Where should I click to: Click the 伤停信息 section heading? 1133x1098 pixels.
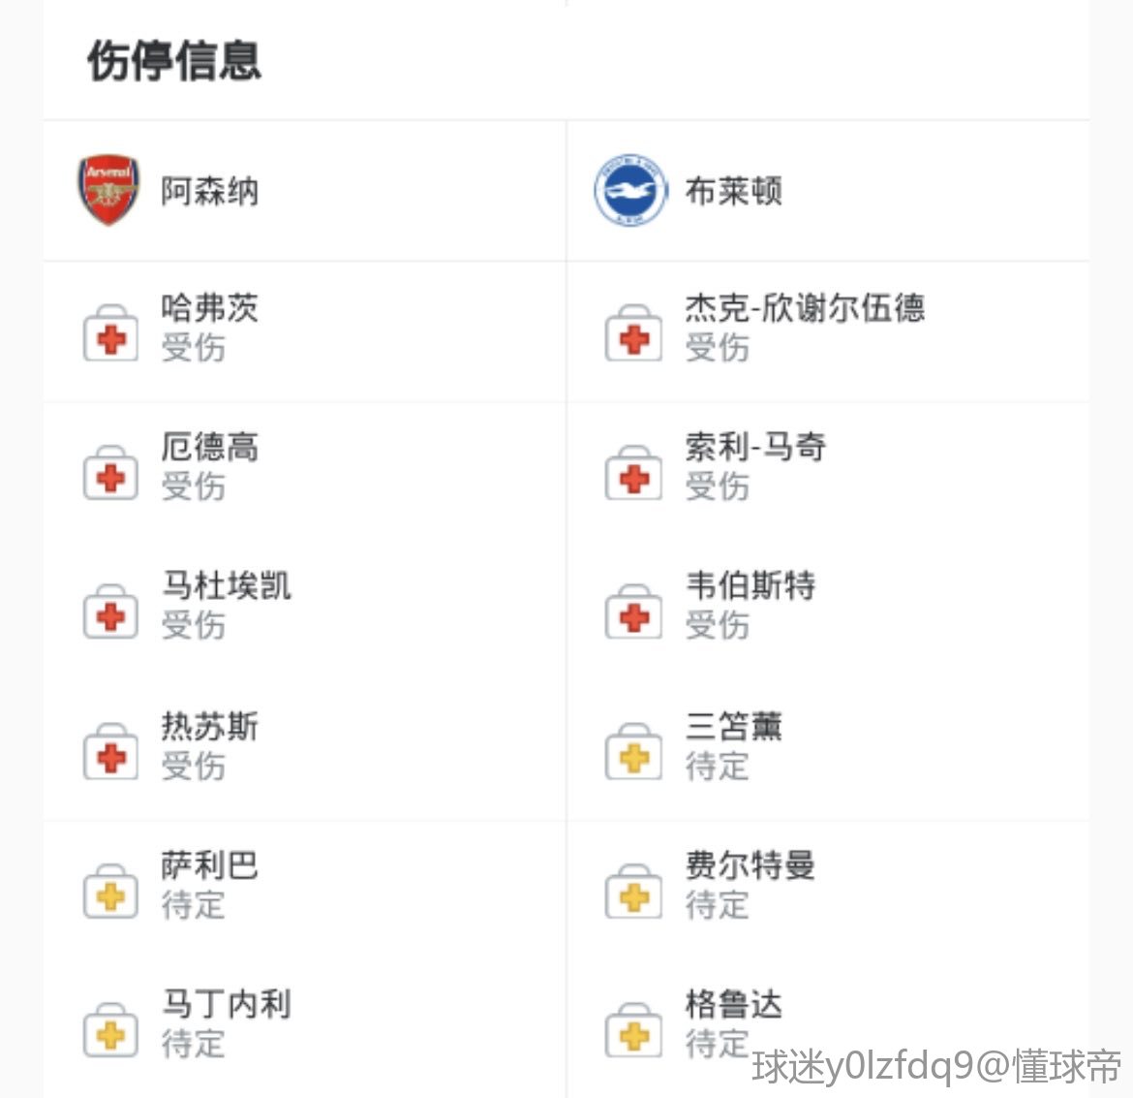click(x=174, y=60)
